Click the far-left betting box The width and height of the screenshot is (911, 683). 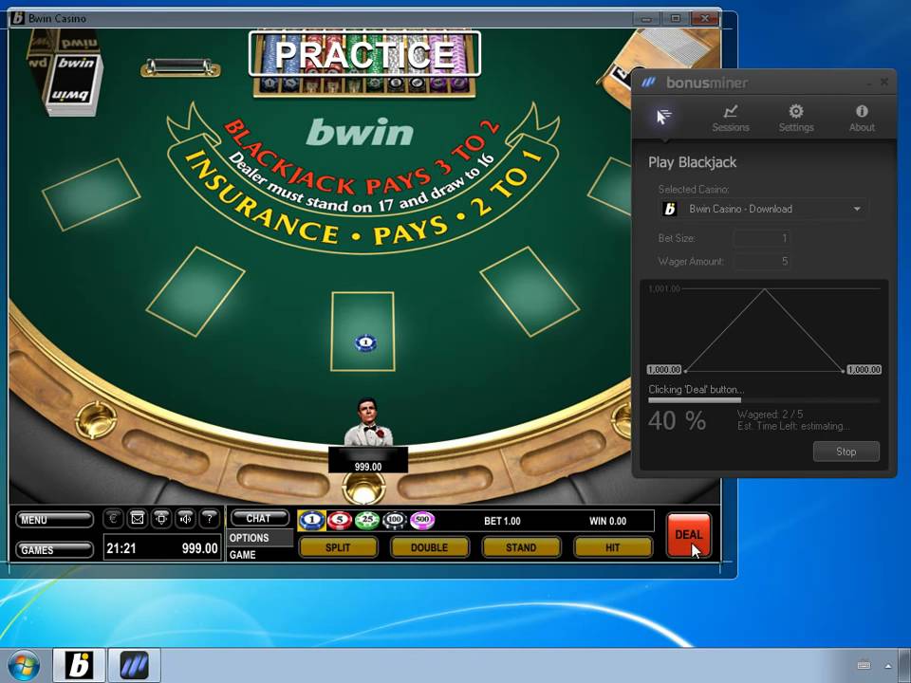coord(91,194)
